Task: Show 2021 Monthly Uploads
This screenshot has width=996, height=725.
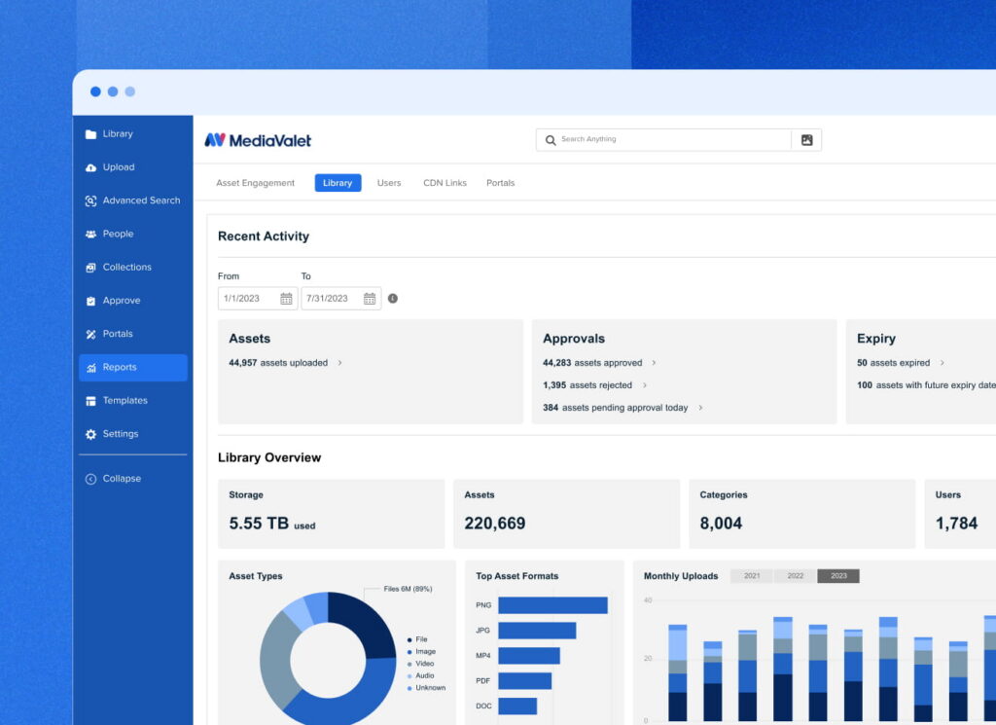Action: 752,576
